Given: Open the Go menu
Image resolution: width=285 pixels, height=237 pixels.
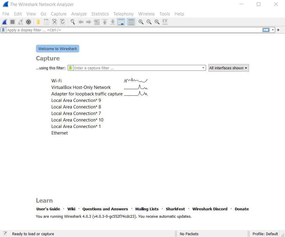Looking at the screenshot, I should (x=43, y=14).
